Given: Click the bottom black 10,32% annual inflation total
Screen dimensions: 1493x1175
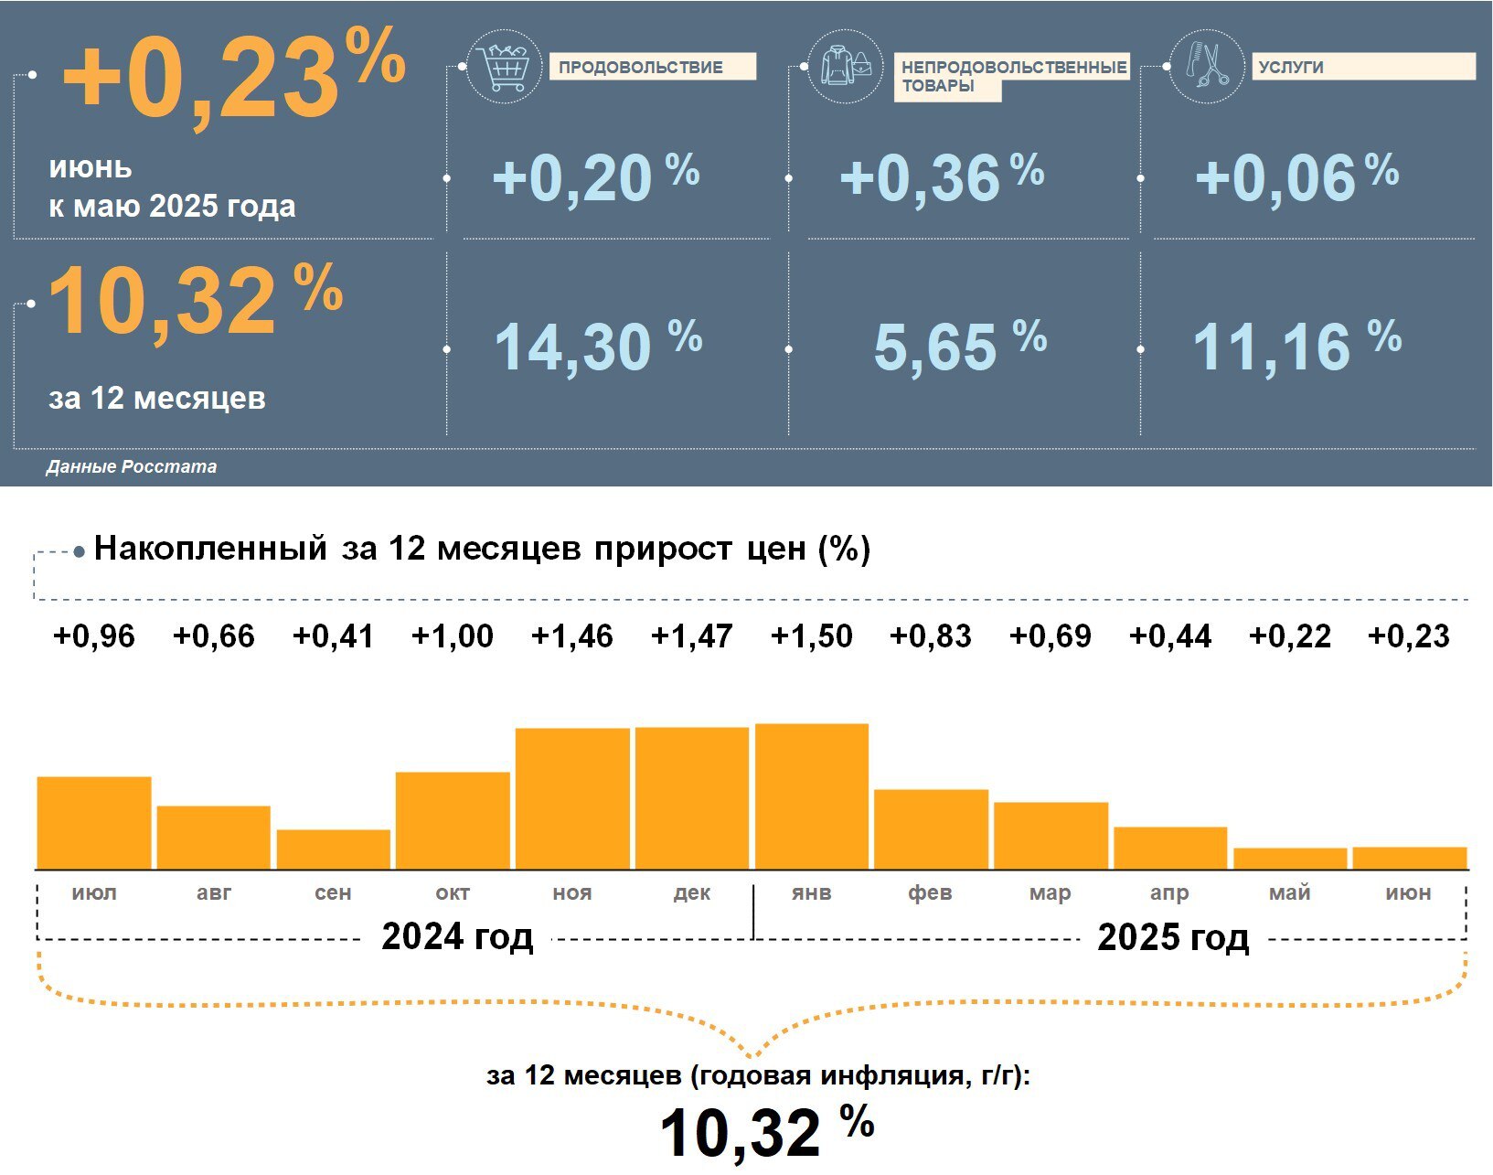Looking at the screenshot, I should (767, 1131).
